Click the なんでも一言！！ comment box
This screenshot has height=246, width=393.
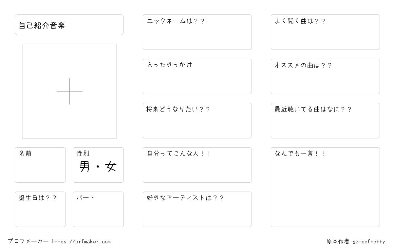[325, 187]
